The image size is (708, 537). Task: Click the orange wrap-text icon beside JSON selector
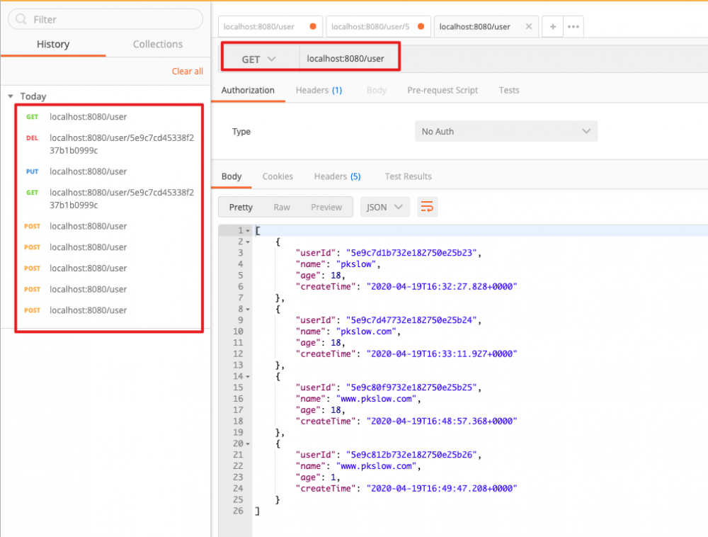pos(428,207)
